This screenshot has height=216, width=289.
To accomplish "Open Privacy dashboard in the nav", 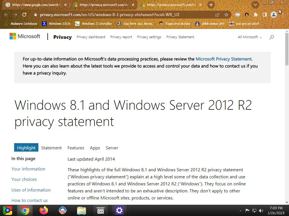I will pos(91,37).
